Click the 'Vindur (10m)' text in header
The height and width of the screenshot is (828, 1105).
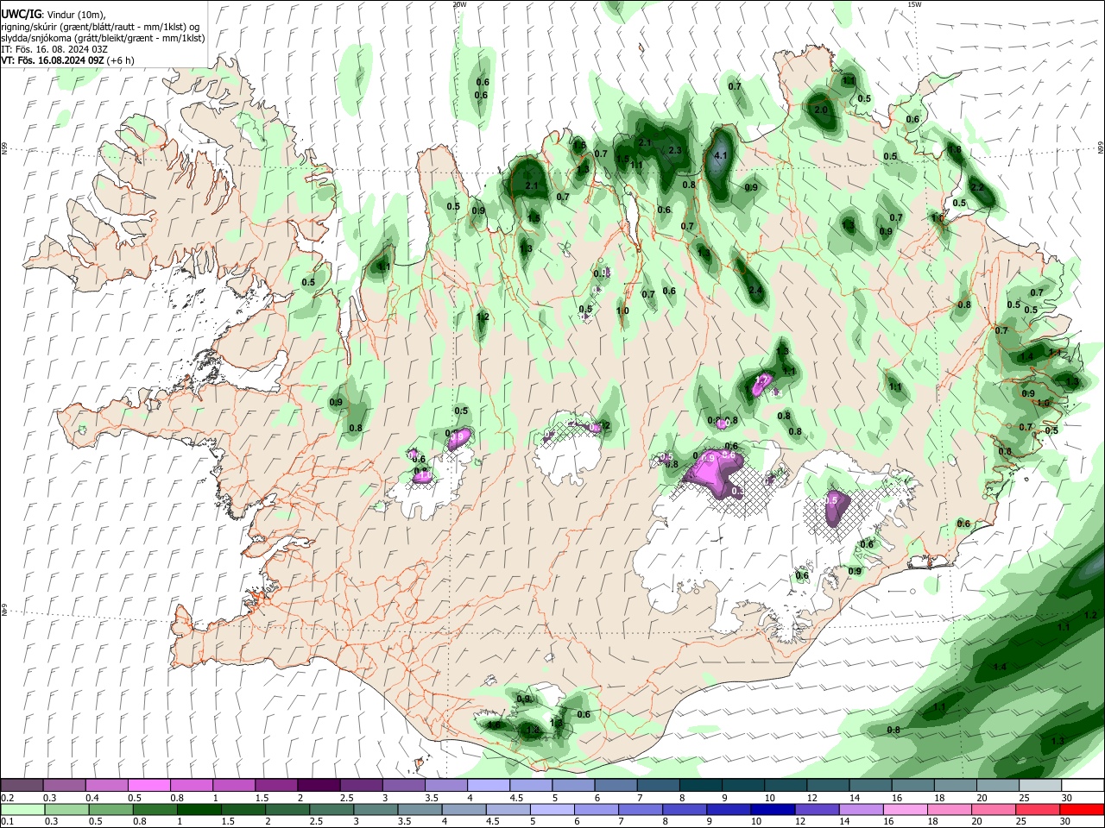(x=75, y=15)
